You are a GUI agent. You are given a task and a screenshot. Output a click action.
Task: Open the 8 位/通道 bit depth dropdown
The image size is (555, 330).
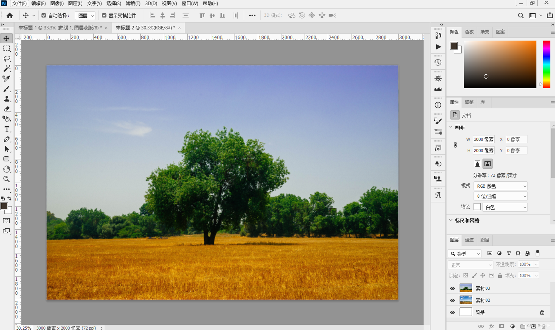click(x=500, y=196)
